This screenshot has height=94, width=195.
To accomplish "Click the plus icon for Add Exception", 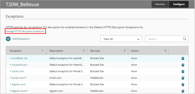I will click(x=8, y=39).
